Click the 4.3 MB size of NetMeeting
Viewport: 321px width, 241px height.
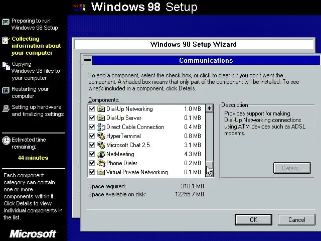pyautogui.click(x=193, y=154)
